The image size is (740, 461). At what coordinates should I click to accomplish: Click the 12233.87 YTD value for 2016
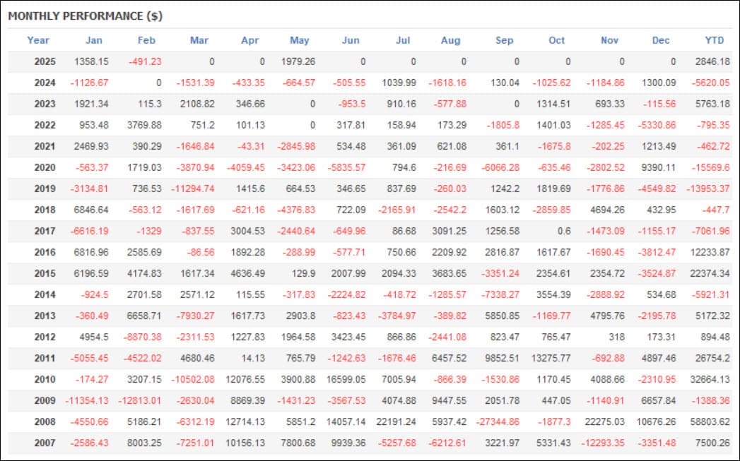click(x=710, y=253)
